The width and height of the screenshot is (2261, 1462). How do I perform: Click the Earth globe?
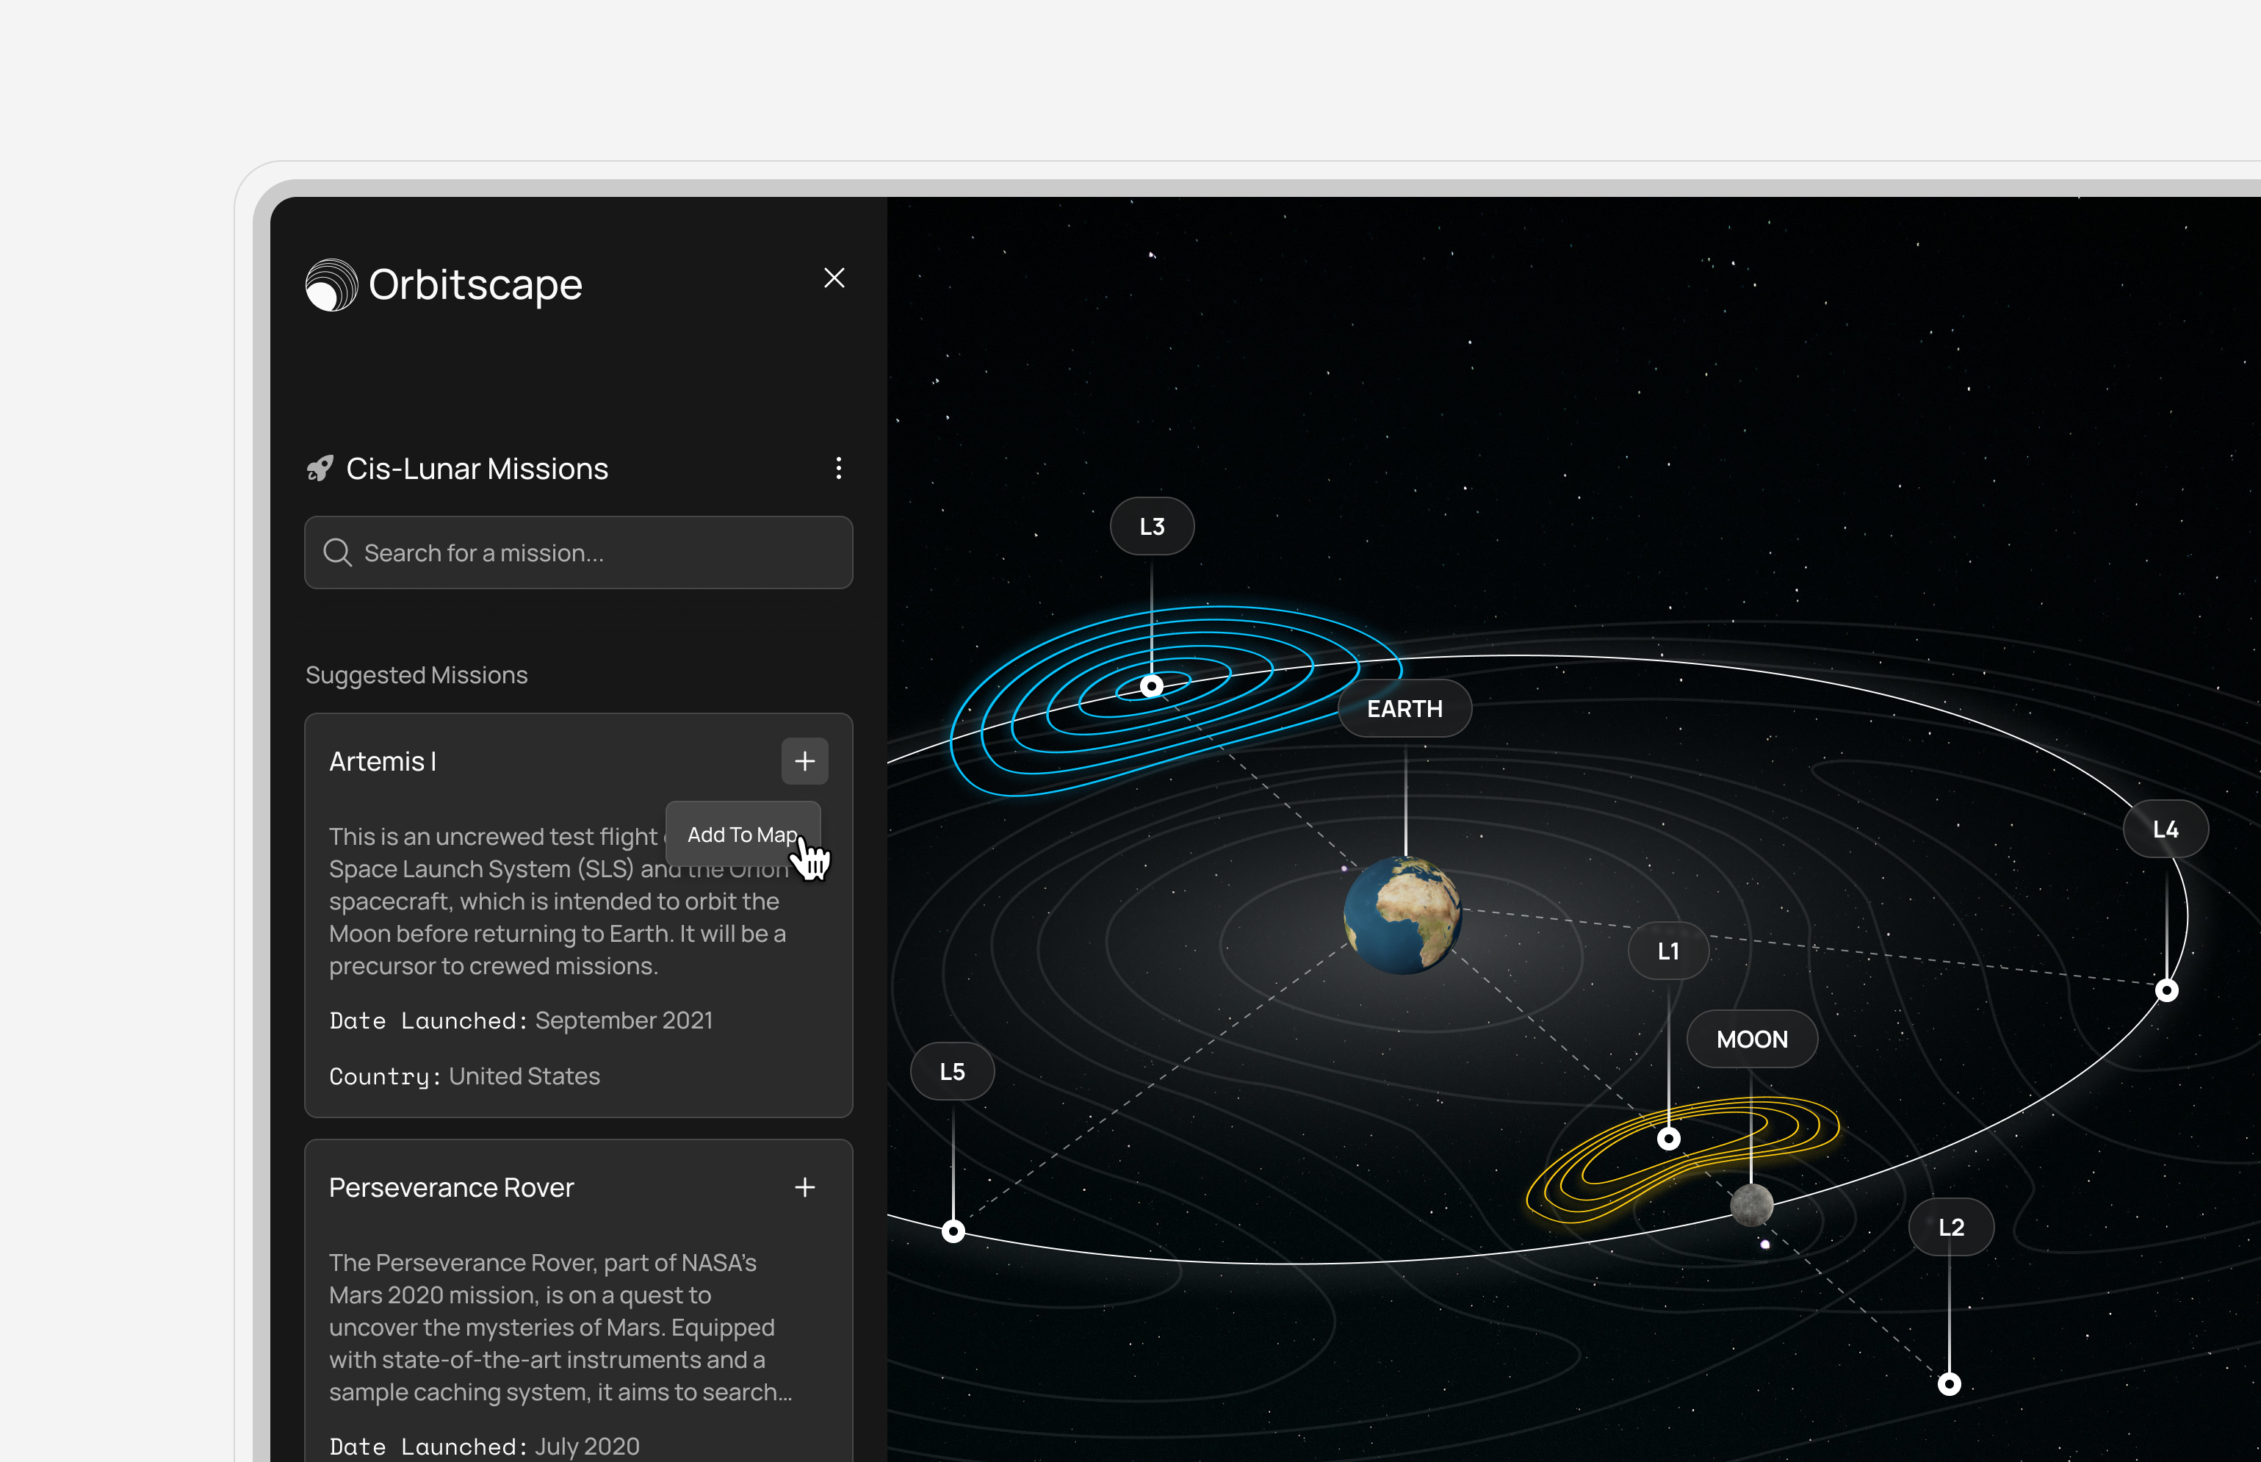click(x=1402, y=916)
